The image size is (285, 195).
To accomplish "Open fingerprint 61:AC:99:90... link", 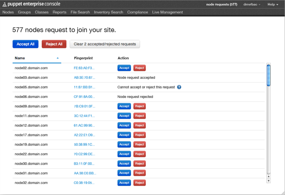I will pos(84,125).
